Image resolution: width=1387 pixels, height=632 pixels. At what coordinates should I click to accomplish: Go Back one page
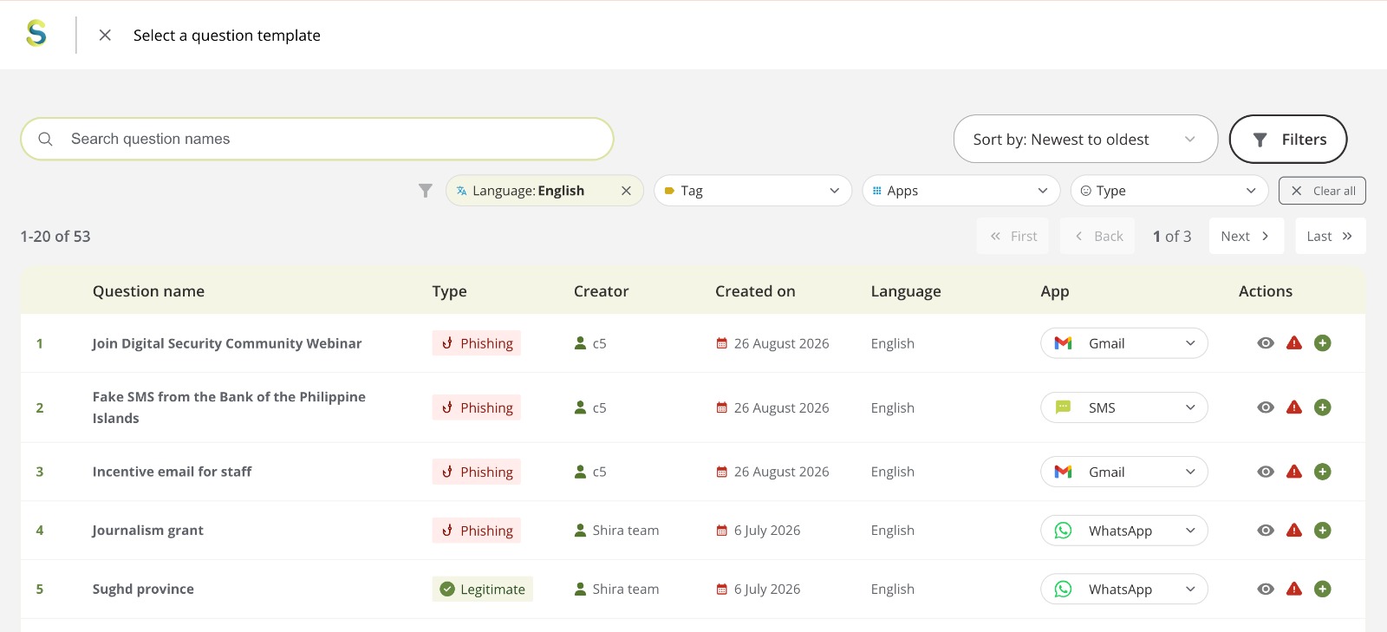[1097, 236]
